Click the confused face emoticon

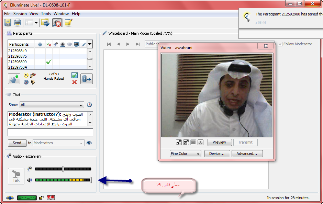(26, 82)
